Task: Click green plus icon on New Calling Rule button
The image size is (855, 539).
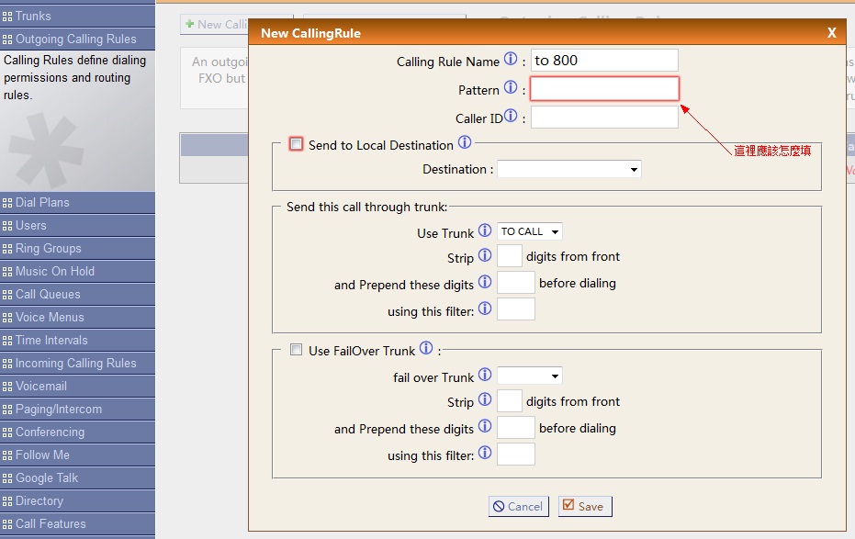Action: pyautogui.click(x=190, y=24)
